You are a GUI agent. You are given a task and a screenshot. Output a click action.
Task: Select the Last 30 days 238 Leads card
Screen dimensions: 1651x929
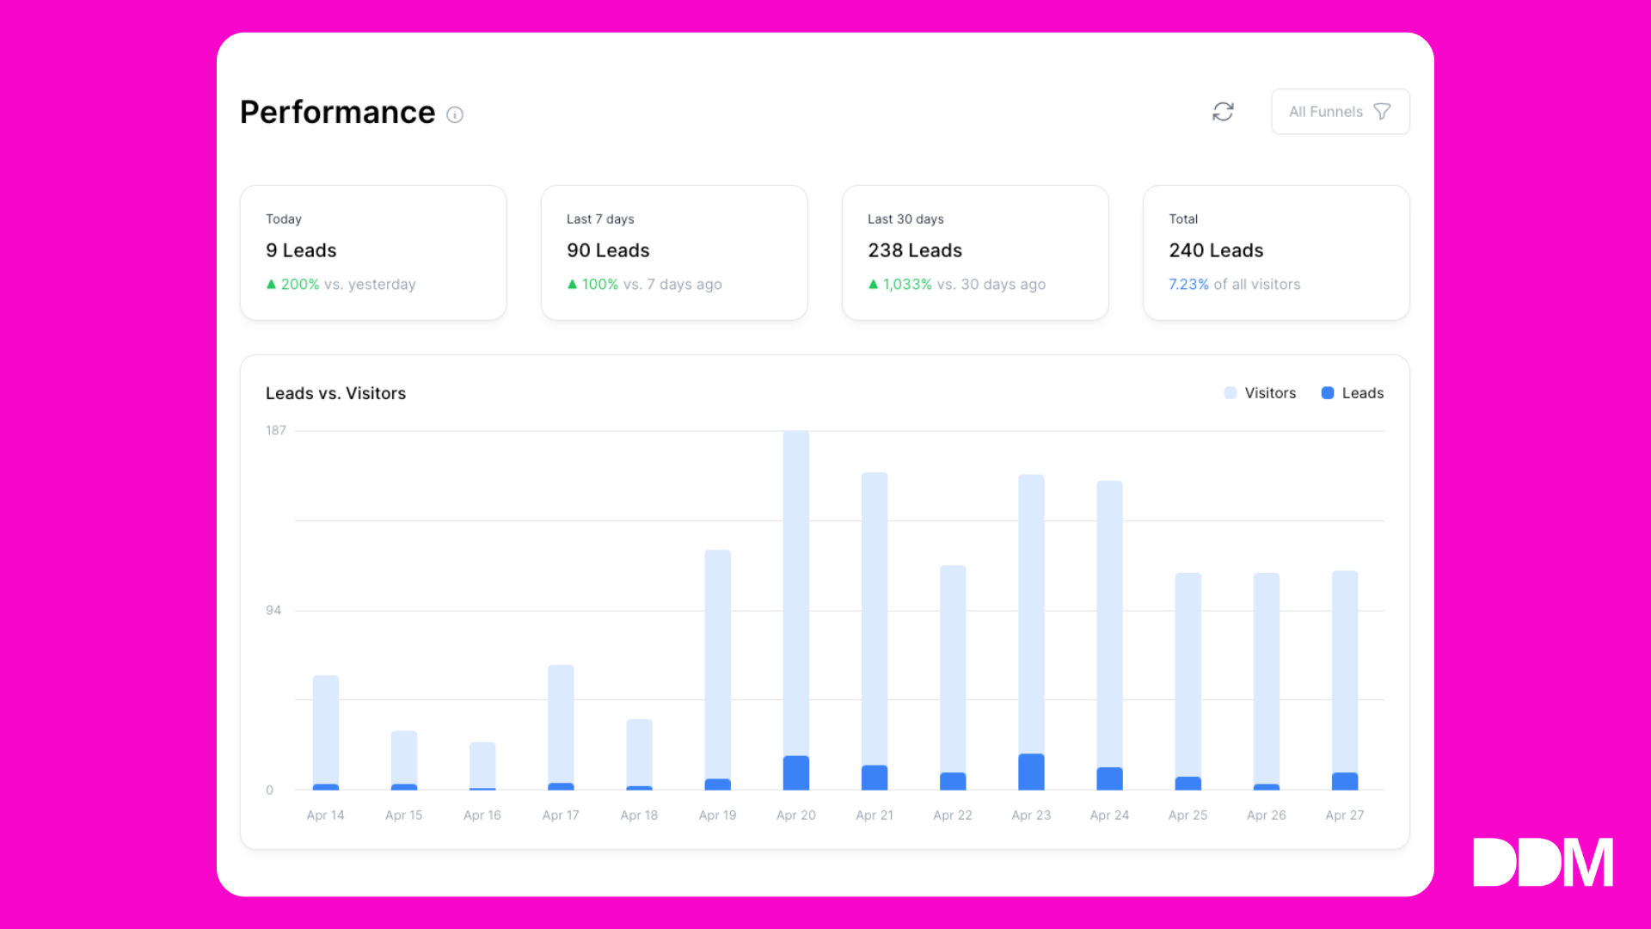click(x=975, y=252)
